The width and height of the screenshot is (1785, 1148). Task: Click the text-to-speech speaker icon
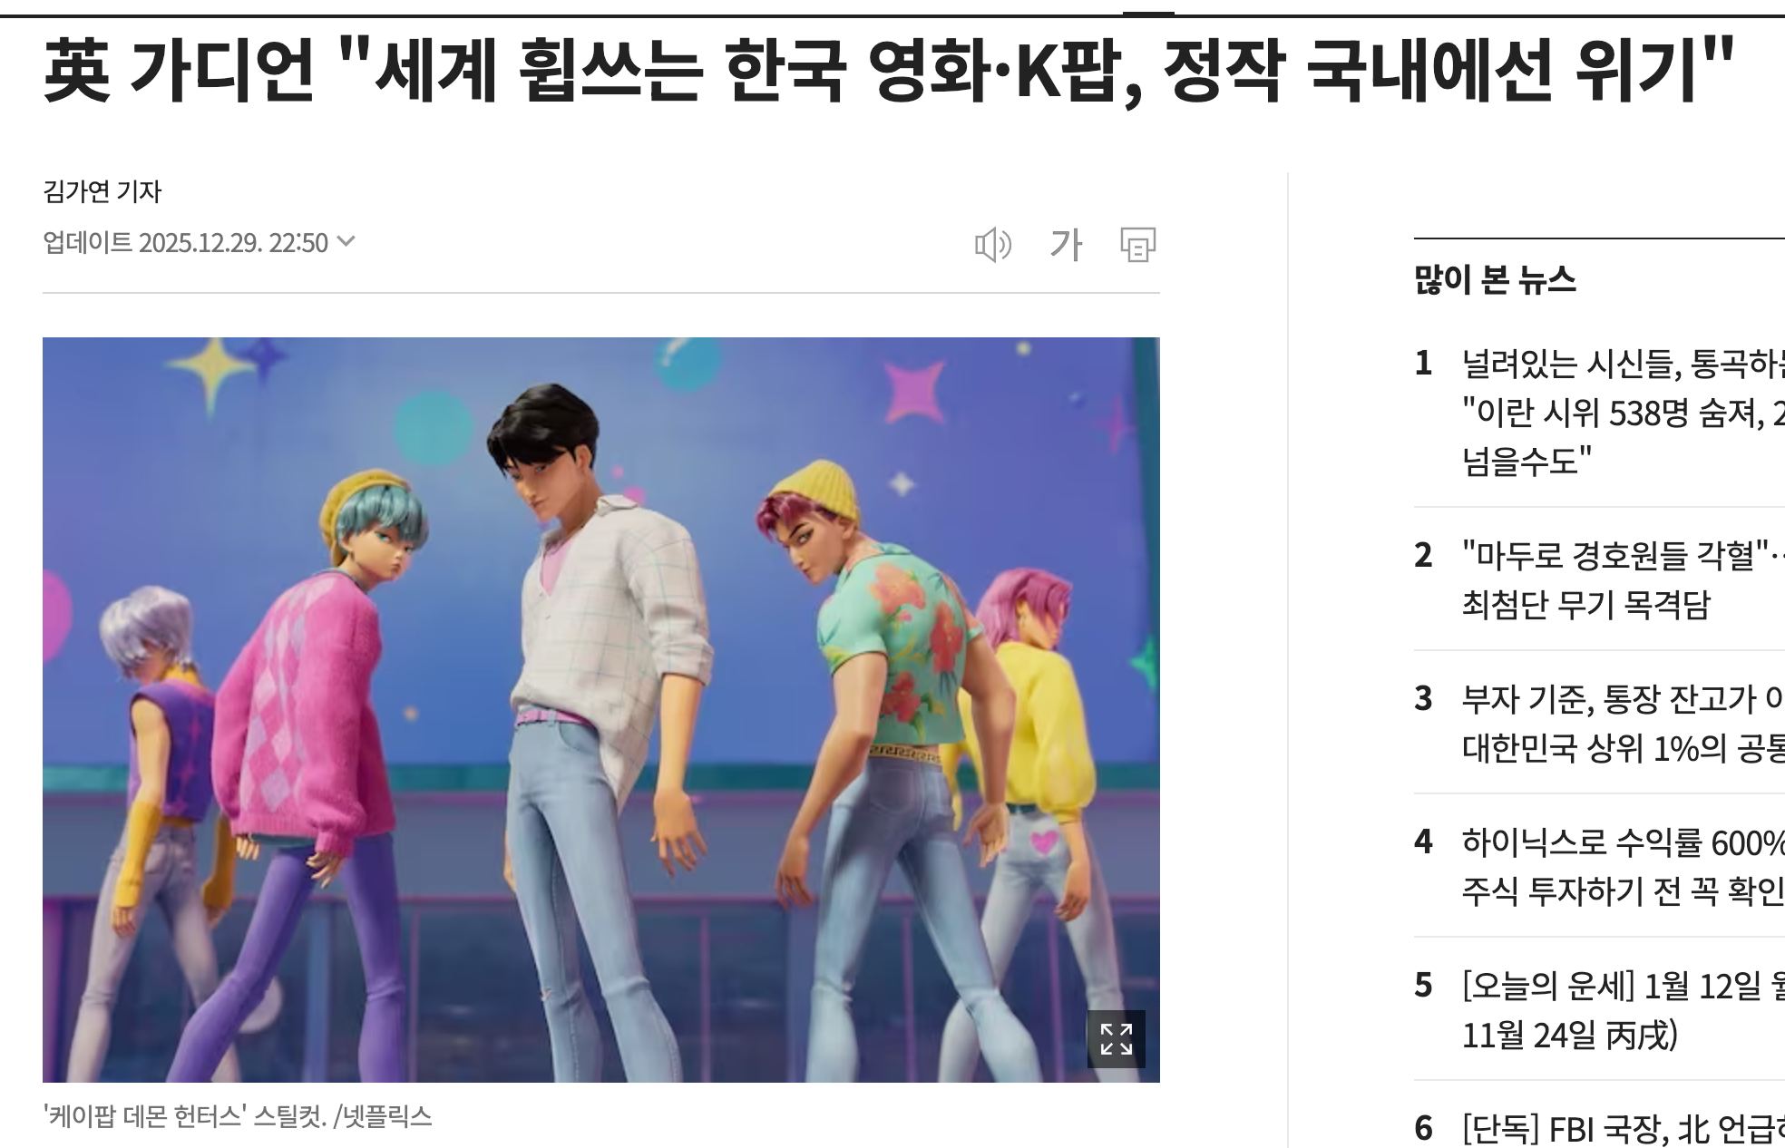(992, 245)
